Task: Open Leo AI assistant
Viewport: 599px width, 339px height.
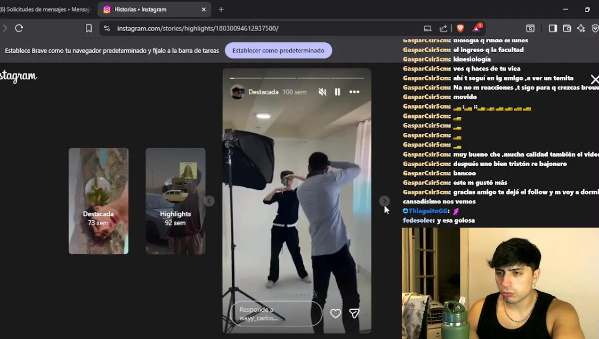Action: click(581, 28)
